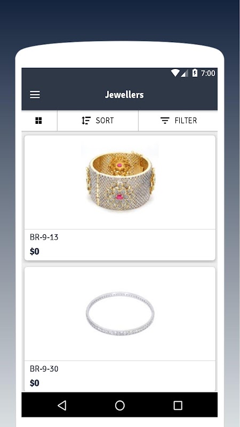This screenshot has width=240, height=427.
Task: Tap the cellular signal icon
Action: pos(185,73)
